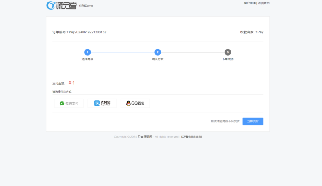Open the 商户申请 link
This screenshot has width=322, height=186.
(x=250, y=3)
